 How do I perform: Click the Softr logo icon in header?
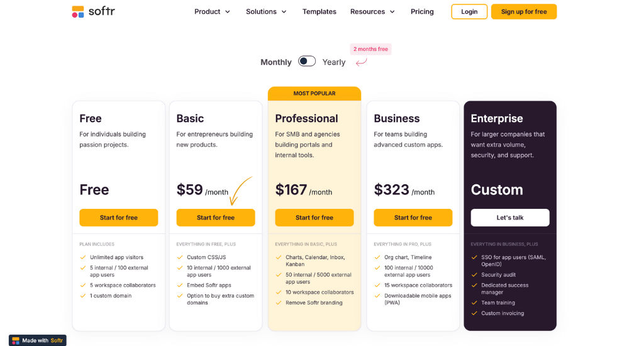(78, 12)
